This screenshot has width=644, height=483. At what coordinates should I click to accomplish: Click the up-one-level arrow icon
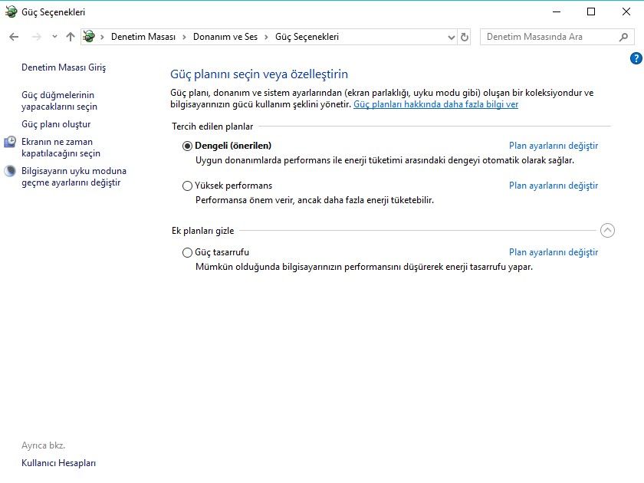coord(70,36)
